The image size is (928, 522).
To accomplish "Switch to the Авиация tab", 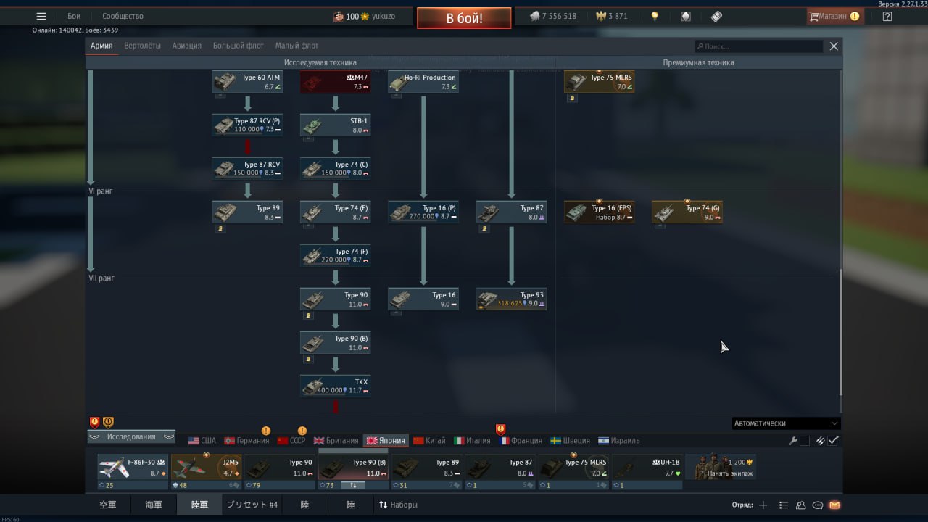I will tap(187, 46).
